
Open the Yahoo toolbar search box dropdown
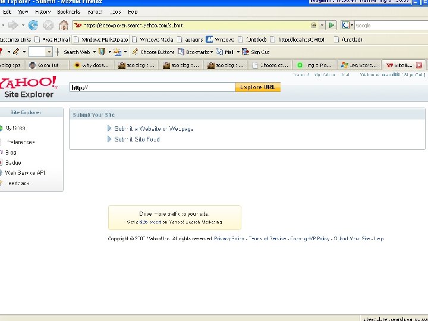click(49, 52)
